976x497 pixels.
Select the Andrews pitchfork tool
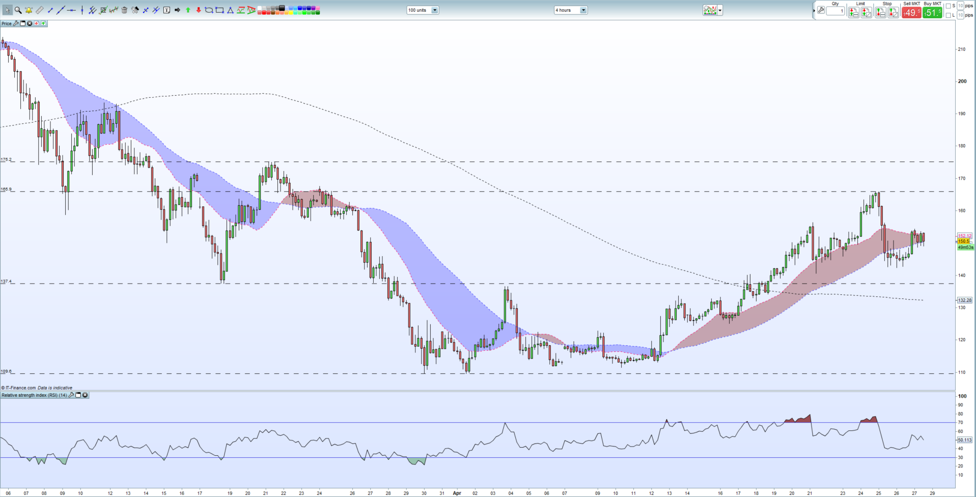click(x=92, y=10)
